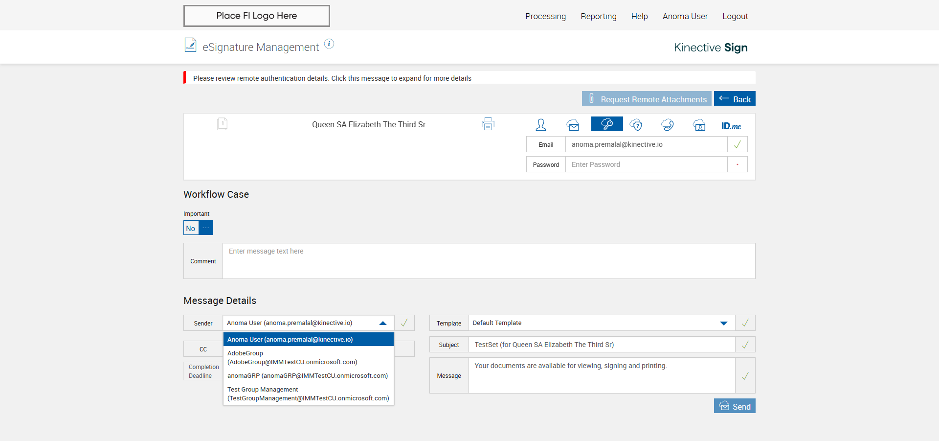Image resolution: width=939 pixels, height=441 pixels.
Task: Pick anomaGRP as the sender
Action: click(308, 376)
